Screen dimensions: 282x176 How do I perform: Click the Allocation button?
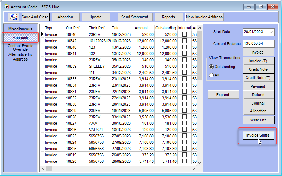pos(258,111)
